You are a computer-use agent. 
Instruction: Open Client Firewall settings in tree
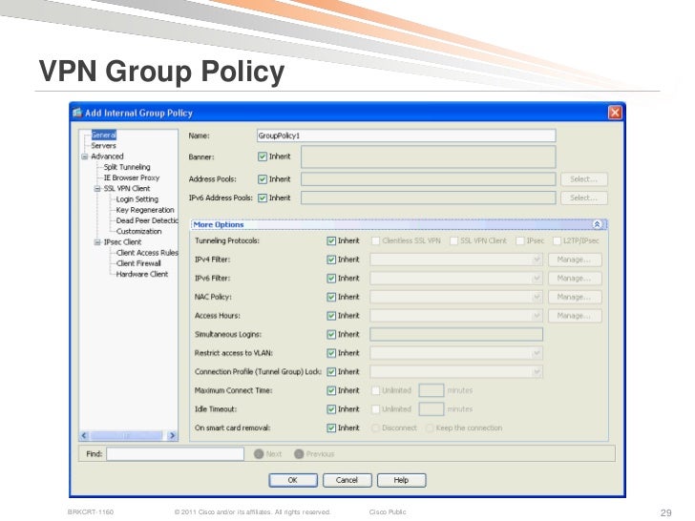click(x=138, y=263)
